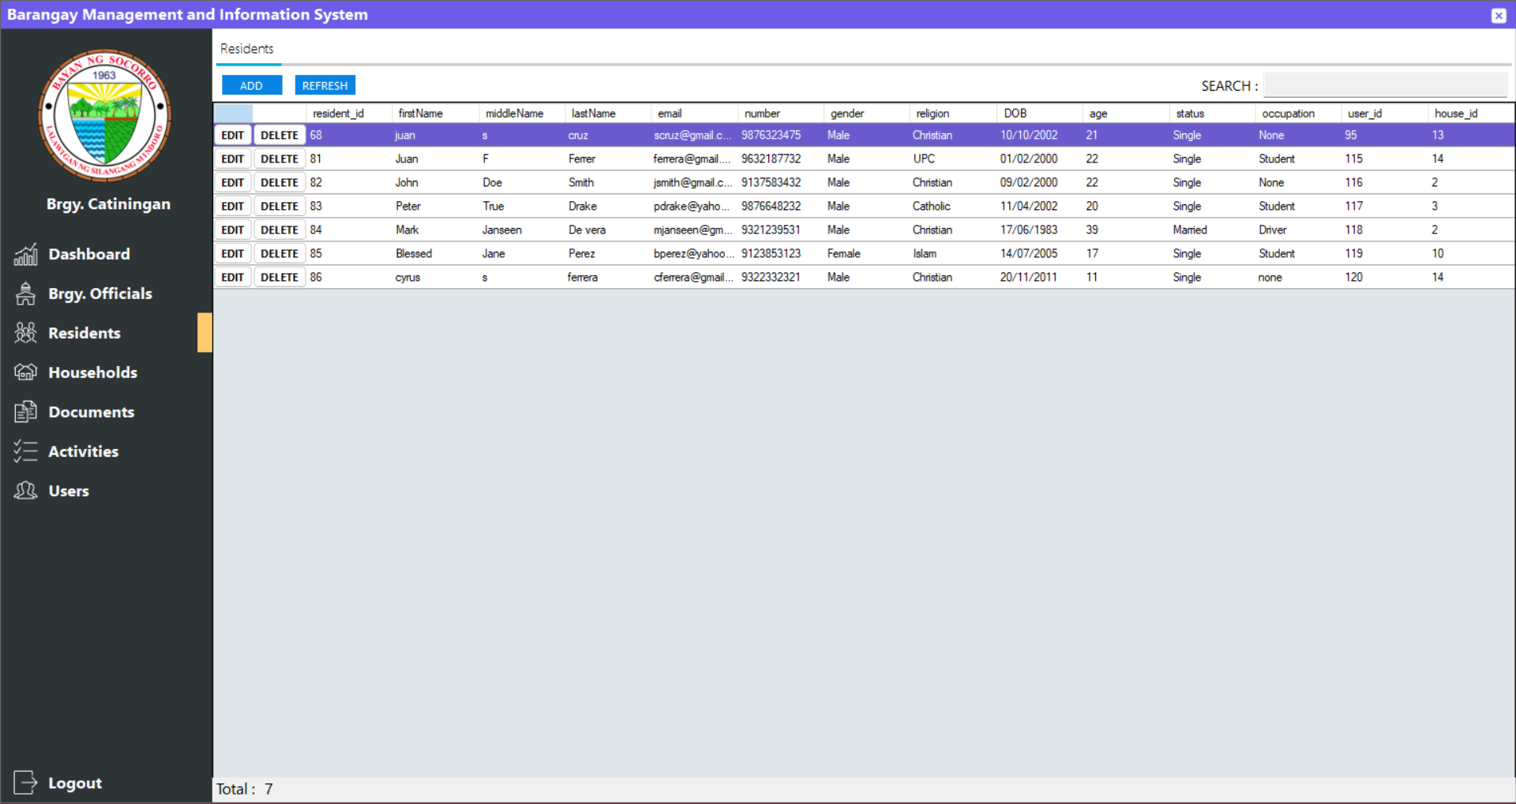Select the Residents tab header
Image resolution: width=1516 pixels, height=804 pixels.
[247, 49]
